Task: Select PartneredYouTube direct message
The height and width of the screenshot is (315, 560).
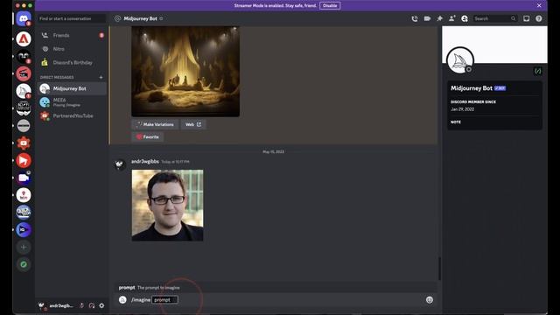Action: 72,115
